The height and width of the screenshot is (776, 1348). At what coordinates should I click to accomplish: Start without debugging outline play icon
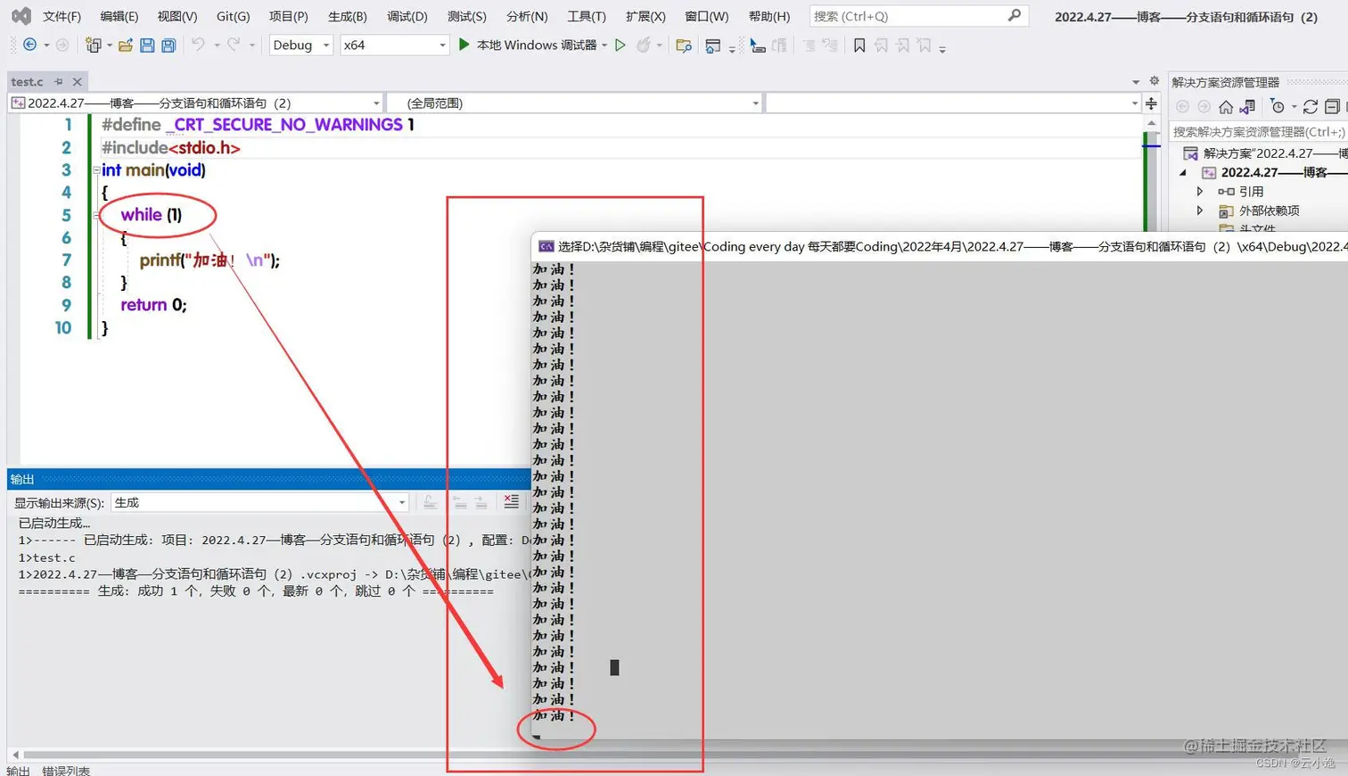[621, 45]
